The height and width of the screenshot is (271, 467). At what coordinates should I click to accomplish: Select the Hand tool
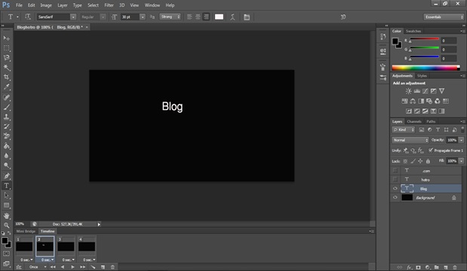pyautogui.click(x=7, y=216)
